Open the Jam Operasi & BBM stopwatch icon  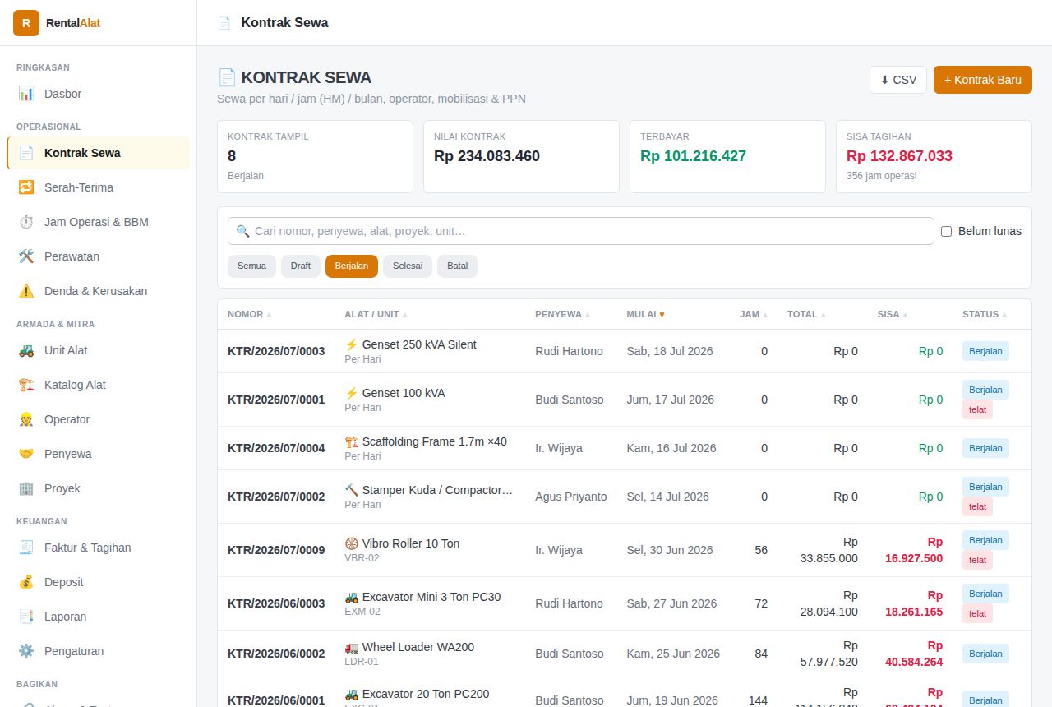(26, 222)
